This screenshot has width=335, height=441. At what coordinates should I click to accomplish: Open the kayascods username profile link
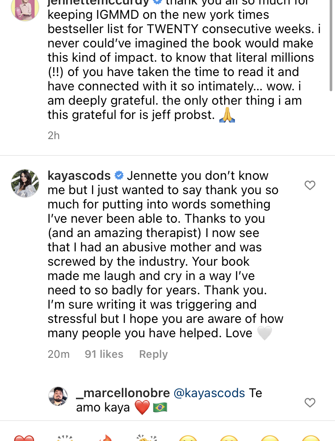tap(79, 175)
